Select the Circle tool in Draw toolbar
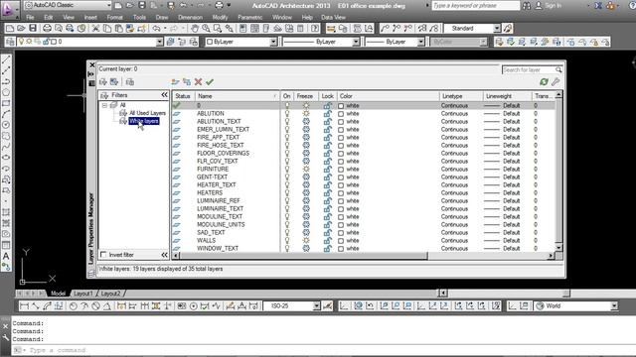 (x=6, y=125)
